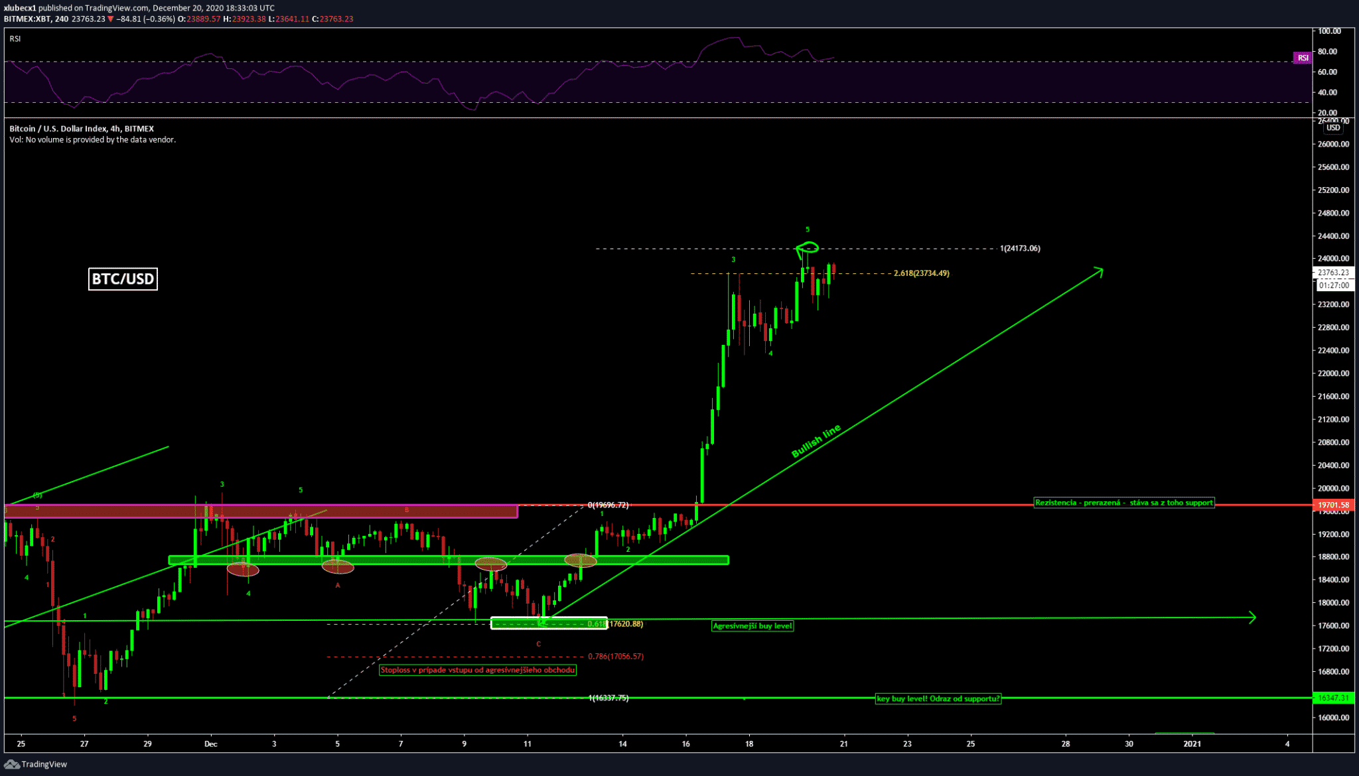Image resolution: width=1359 pixels, height=776 pixels.
Task: Click the 'Agresívnejší buy level' label
Action: tap(752, 625)
